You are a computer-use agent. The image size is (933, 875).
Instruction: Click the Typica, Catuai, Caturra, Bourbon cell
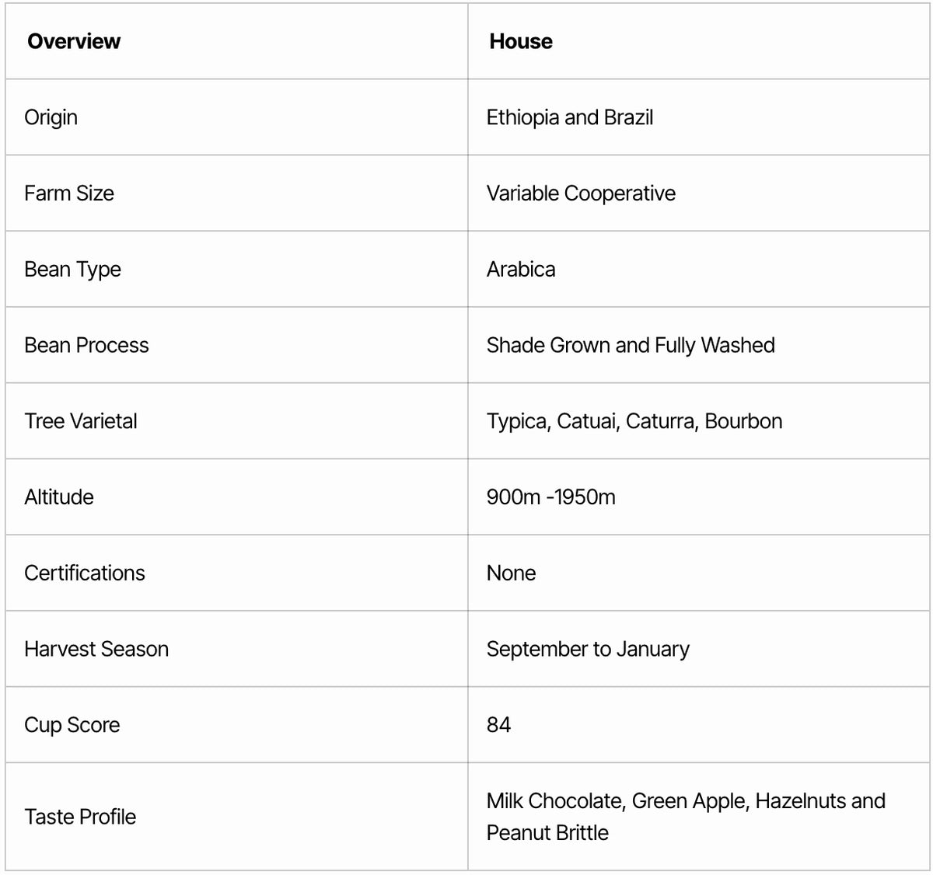634,421
